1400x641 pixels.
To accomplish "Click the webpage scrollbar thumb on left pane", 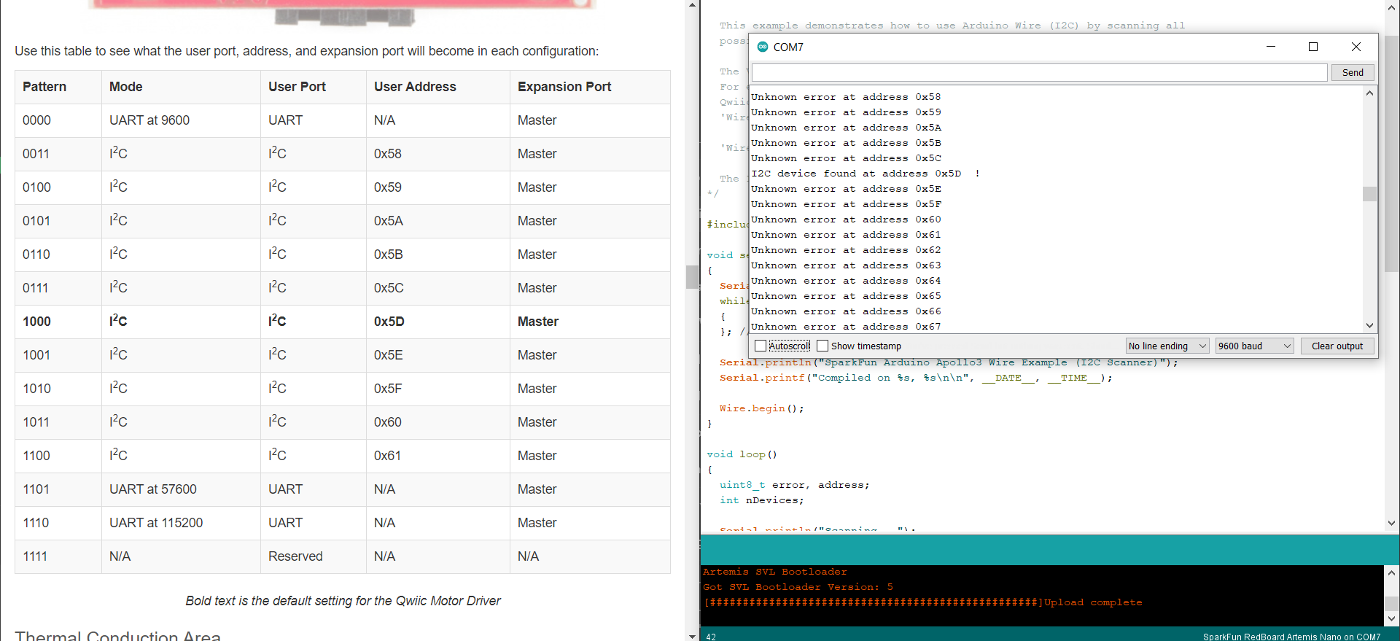I will [692, 277].
